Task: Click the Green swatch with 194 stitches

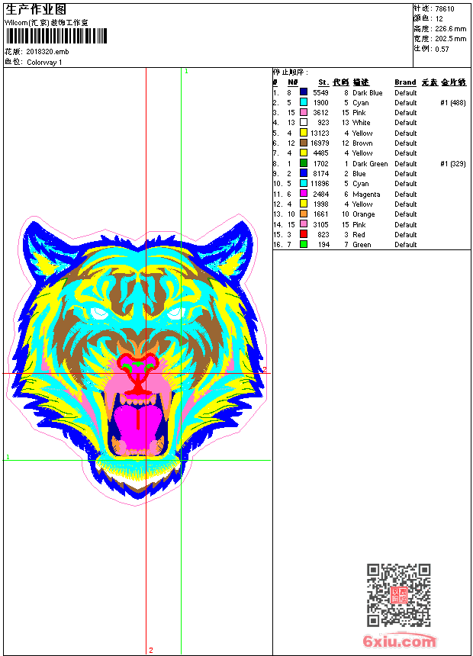Action: pos(304,244)
